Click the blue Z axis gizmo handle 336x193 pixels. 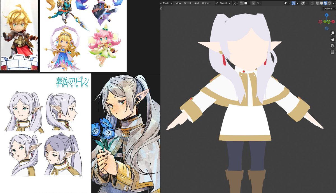click(x=327, y=16)
